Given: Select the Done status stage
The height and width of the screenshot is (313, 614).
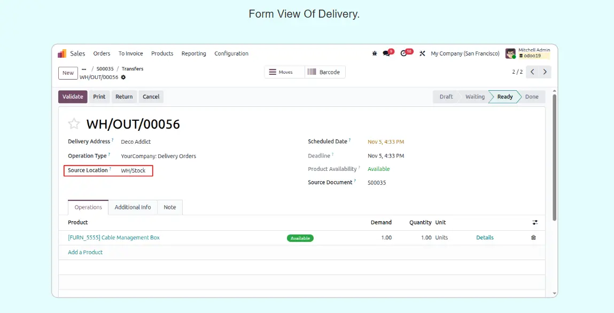Looking at the screenshot, I should coord(532,97).
